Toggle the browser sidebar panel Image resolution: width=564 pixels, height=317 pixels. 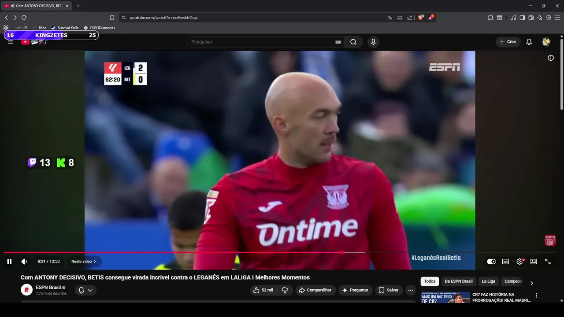522,18
